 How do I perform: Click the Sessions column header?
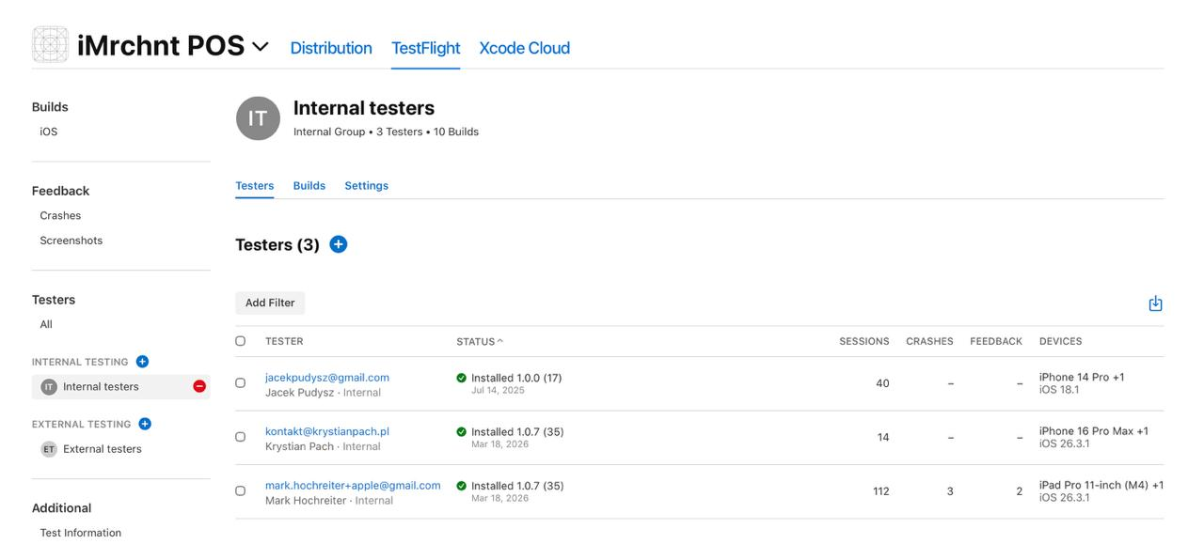pyautogui.click(x=863, y=341)
